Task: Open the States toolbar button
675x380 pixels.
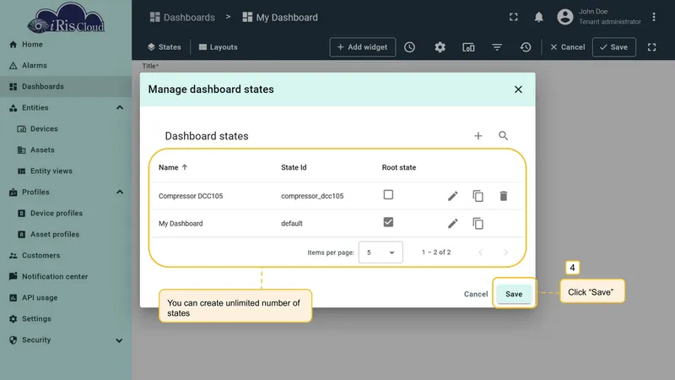Action: coord(164,47)
